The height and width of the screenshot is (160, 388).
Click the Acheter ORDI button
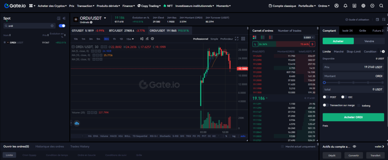[354, 117]
